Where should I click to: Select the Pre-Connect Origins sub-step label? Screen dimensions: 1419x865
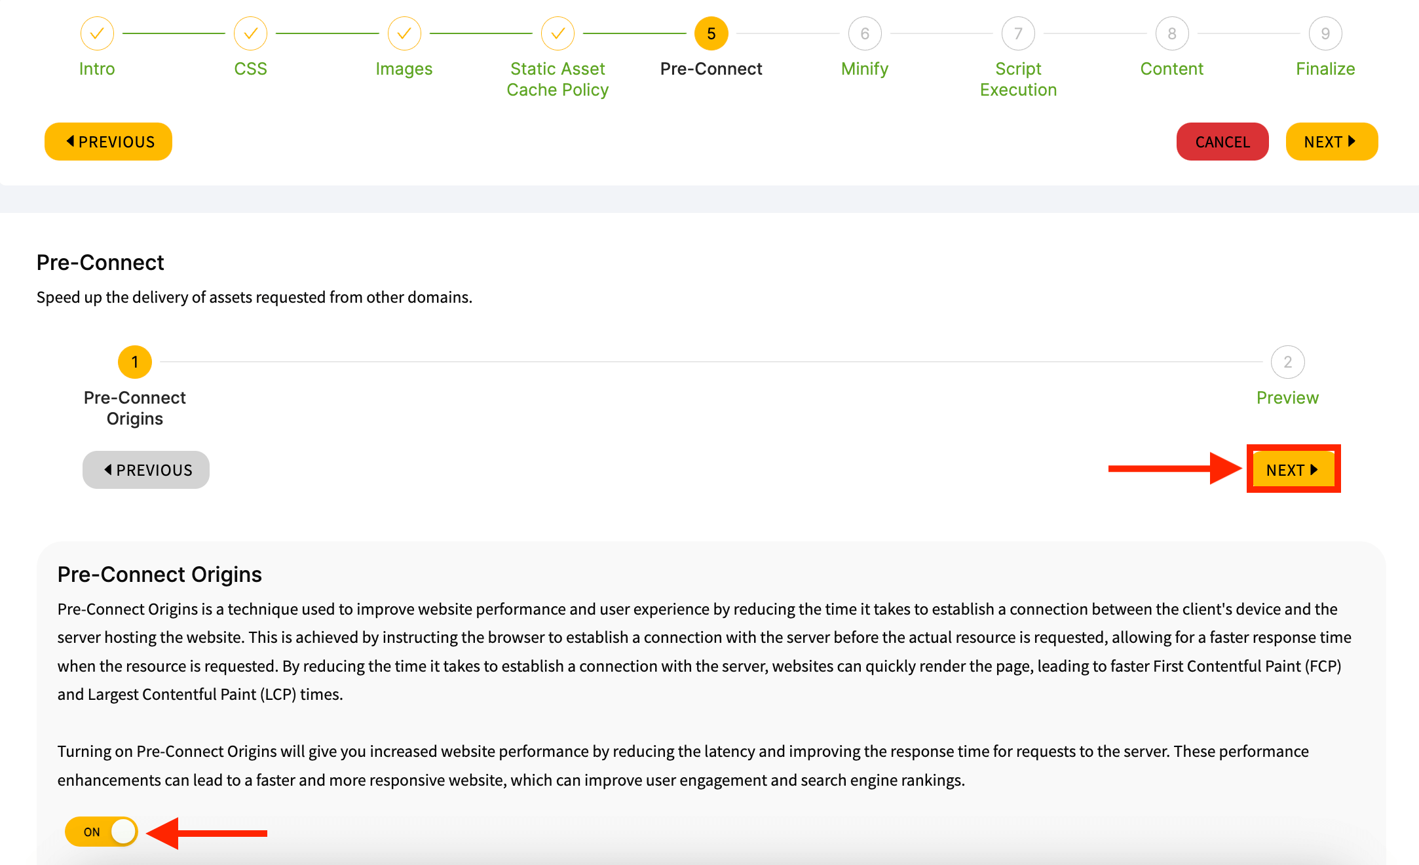[x=135, y=408]
